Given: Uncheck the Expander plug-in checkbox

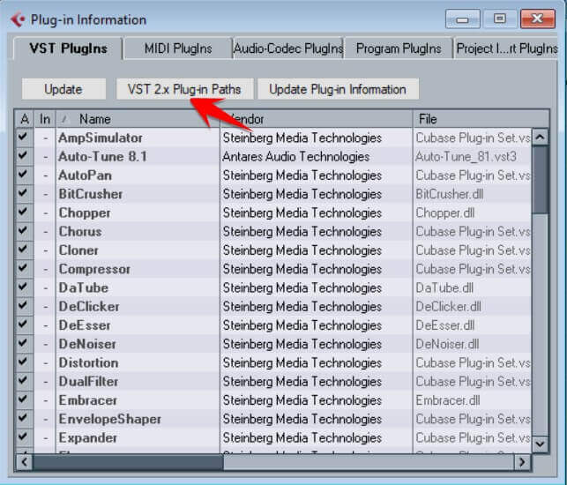Looking at the screenshot, I should coord(23,436).
